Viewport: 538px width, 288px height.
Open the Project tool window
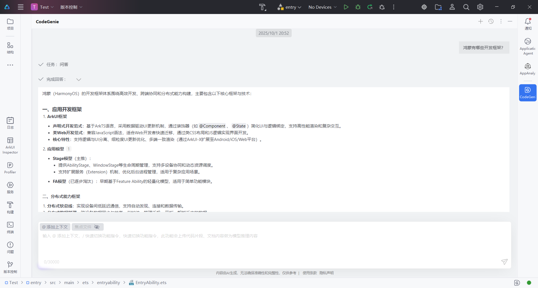tap(10, 24)
